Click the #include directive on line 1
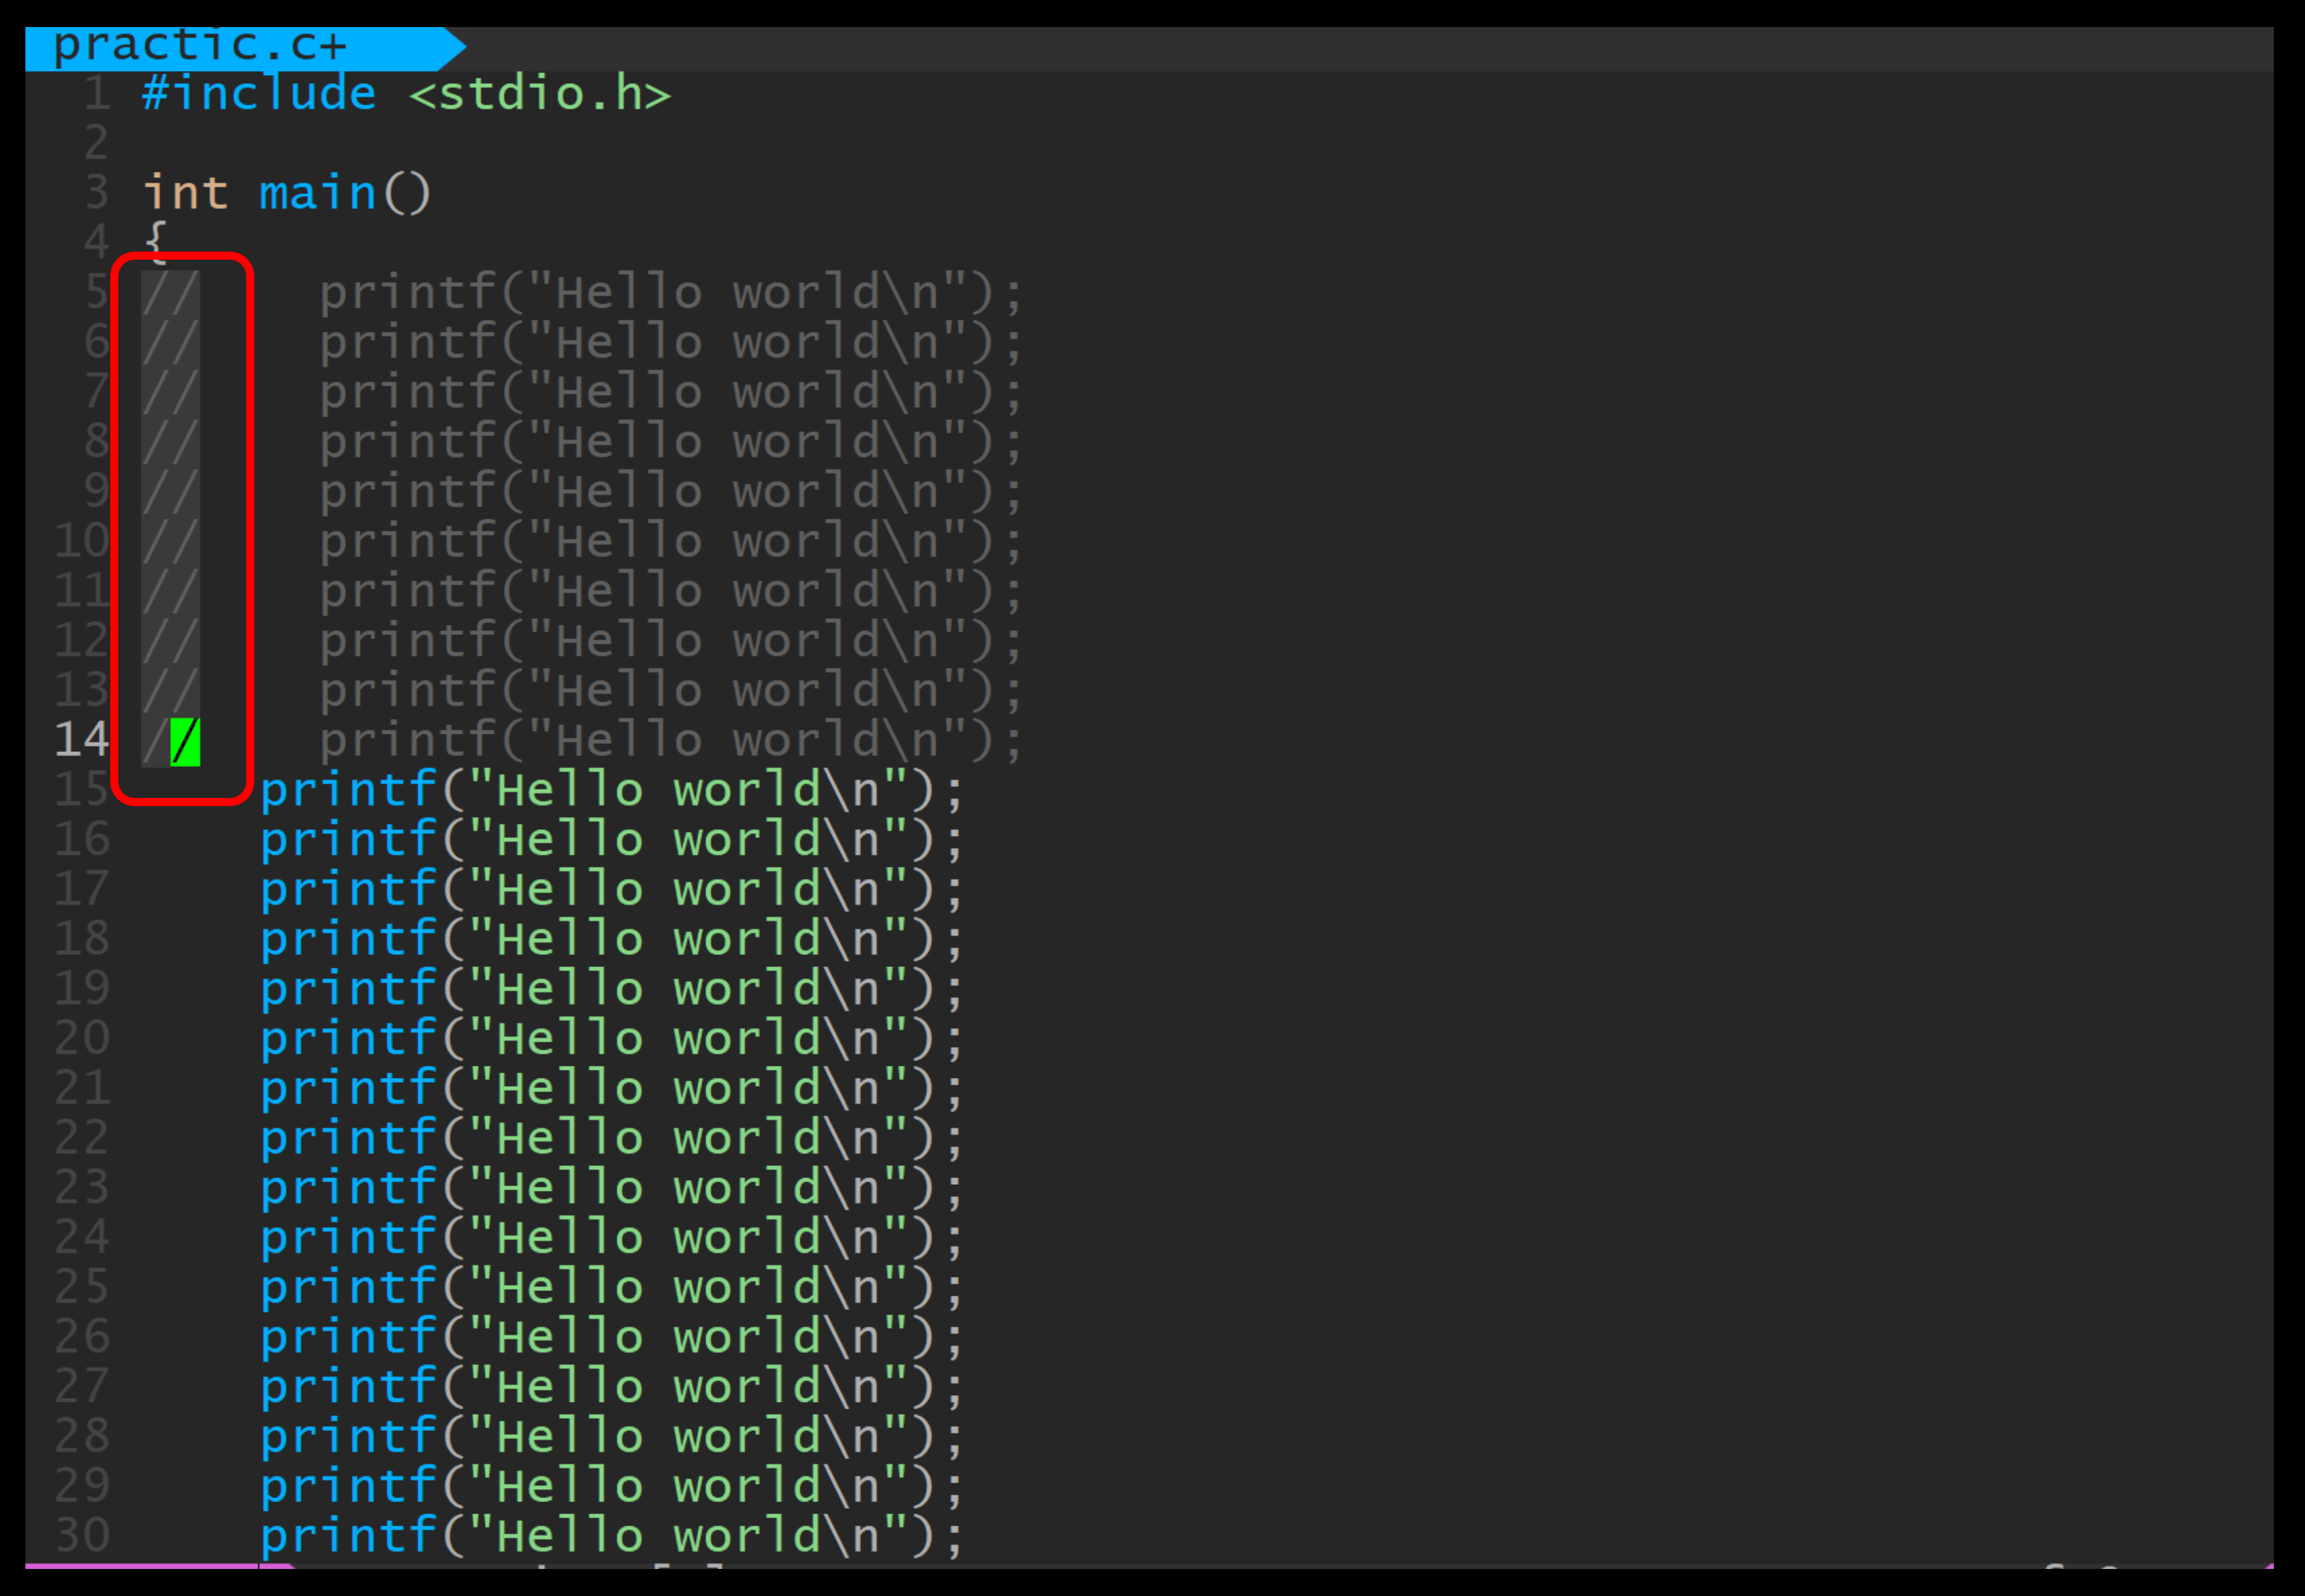Viewport: 2305px width, 1596px height. coord(259,94)
